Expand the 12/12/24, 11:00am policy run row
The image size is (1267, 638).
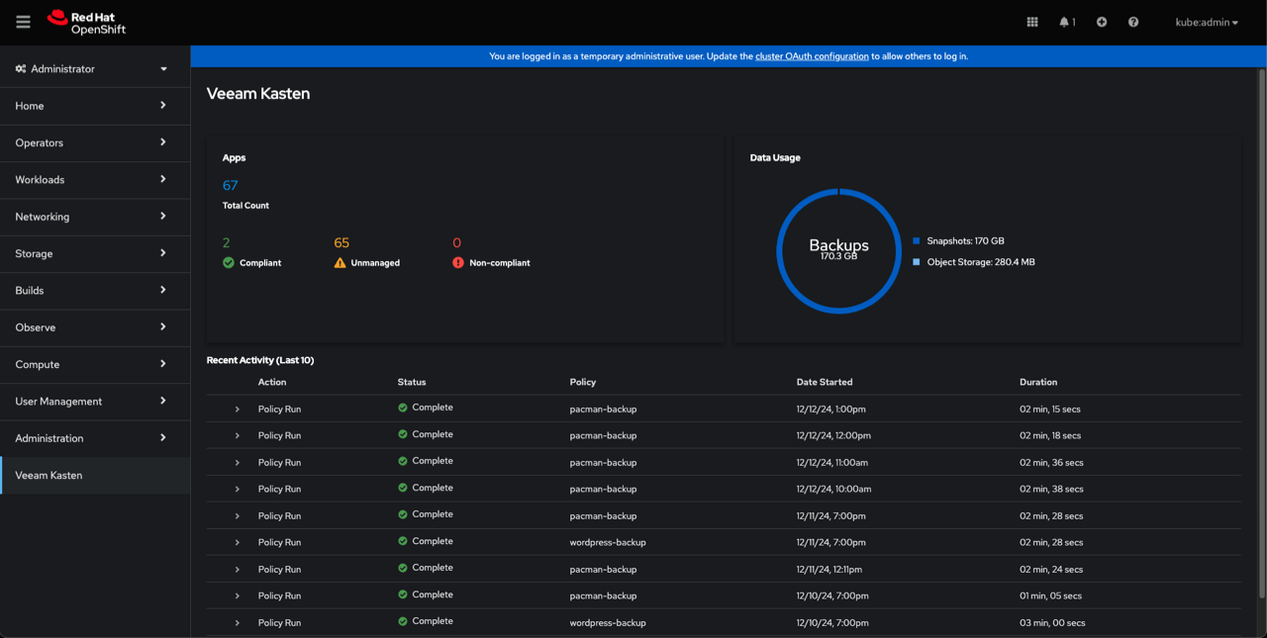(238, 463)
